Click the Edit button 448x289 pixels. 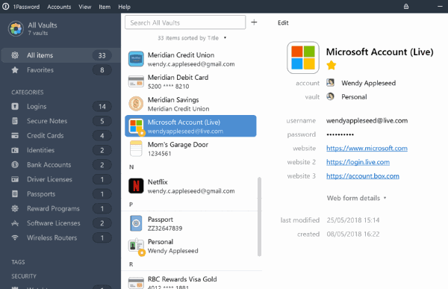click(x=283, y=22)
